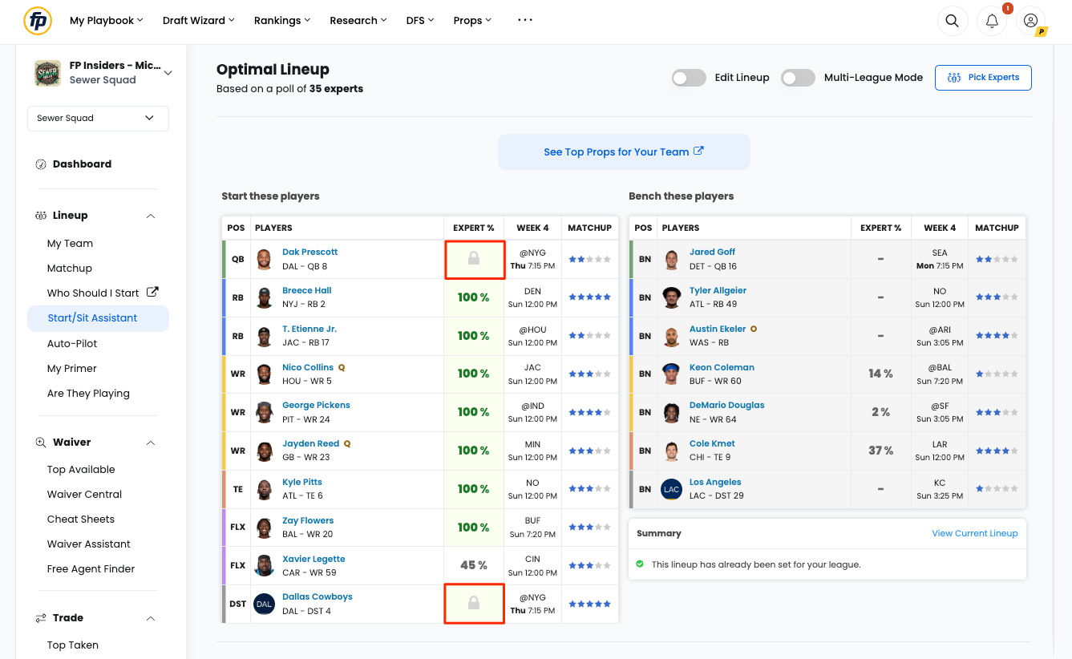The width and height of the screenshot is (1072, 659).
Task: Click View Current Lineup link
Action: pos(975,534)
